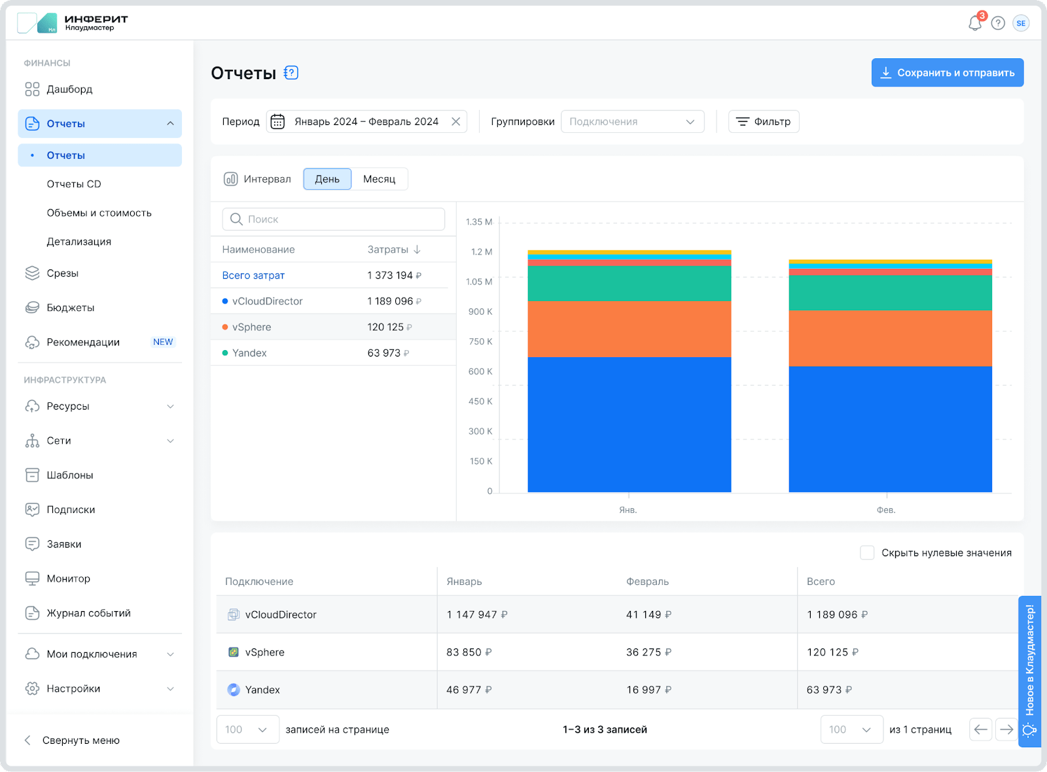1047x772 pixels.
Task: Enable Скрыть нулевые значения checkbox
Action: tap(867, 553)
